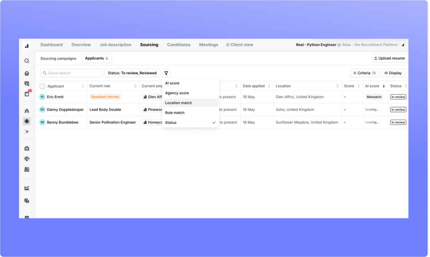Open the chart analytics icon
Screen dimensions: 430x257
click(x=26, y=188)
